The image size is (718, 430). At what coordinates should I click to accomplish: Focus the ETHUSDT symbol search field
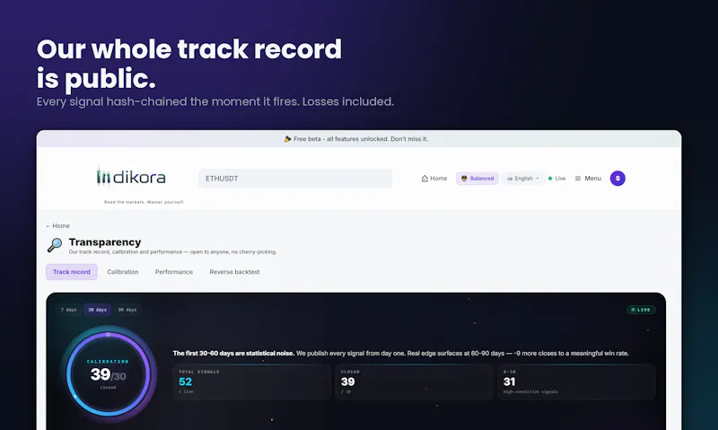point(295,178)
